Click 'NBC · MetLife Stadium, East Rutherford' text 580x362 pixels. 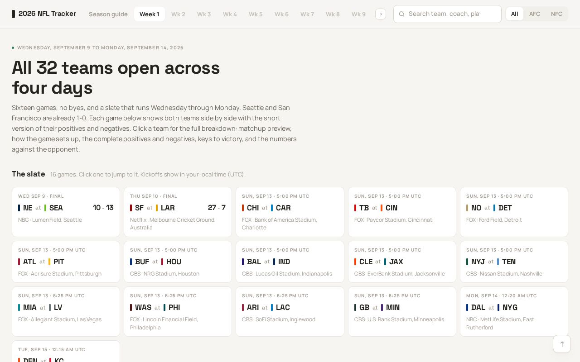[x=500, y=324]
